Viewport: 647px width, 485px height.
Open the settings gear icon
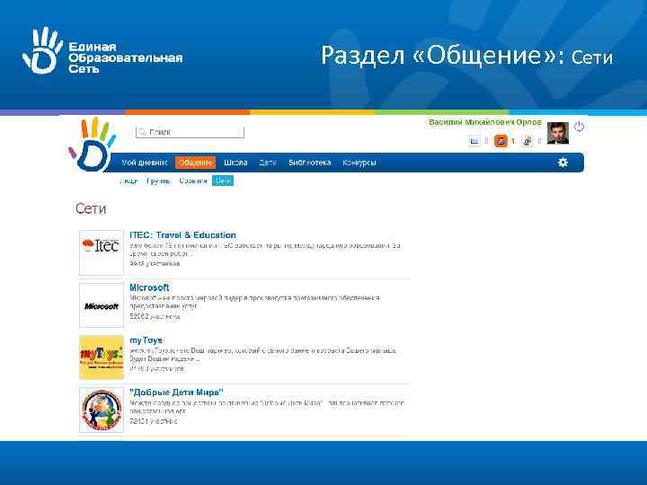point(563,163)
